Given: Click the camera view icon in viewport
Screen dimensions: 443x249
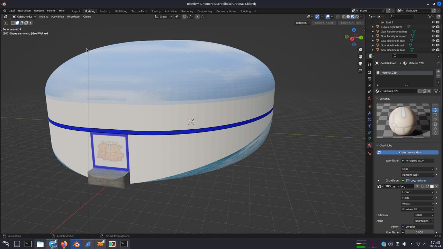Looking at the screenshot, I should 360,64.
